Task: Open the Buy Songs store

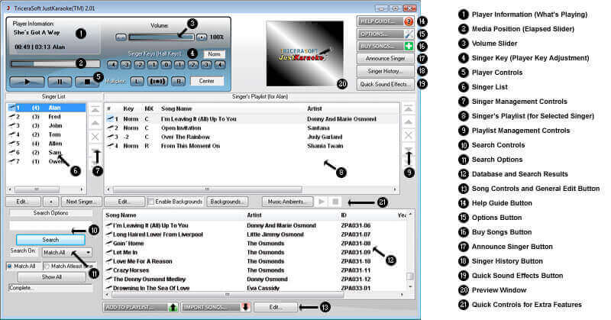Action: (386, 47)
